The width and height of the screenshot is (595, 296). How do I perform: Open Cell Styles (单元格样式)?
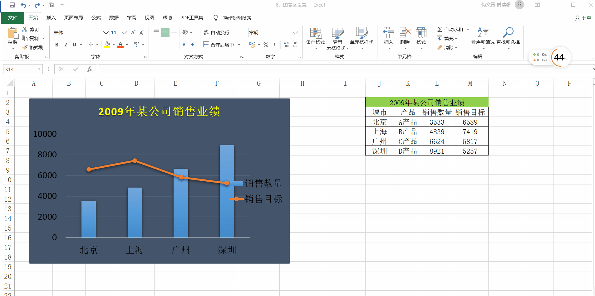click(x=361, y=39)
